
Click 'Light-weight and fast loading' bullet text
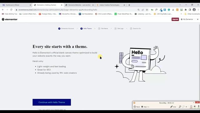(x=52, y=67)
